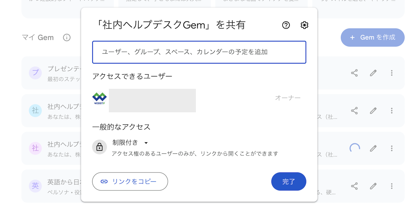Click share icon on first 社内ヘルプデスク Gem

coord(354,111)
